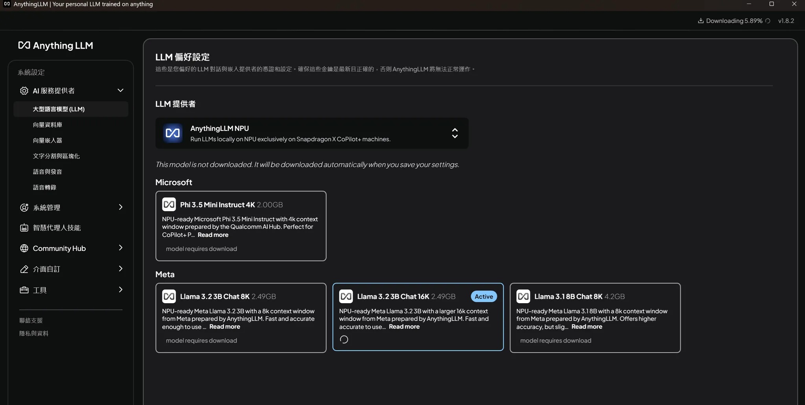The image size is (805, 405).
Task: Open 語音與發音 settings page
Action: tap(48, 172)
